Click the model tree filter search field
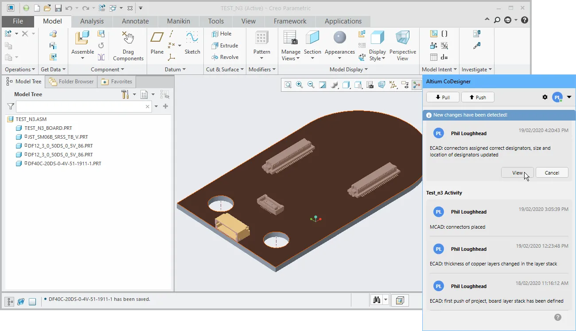Viewport: 576px width, 331px height. click(x=82, y=107)
